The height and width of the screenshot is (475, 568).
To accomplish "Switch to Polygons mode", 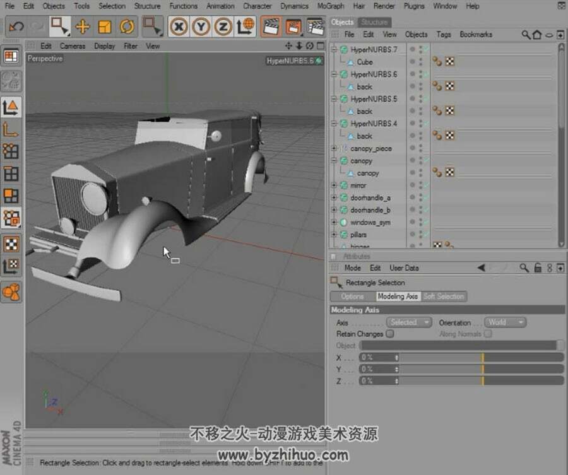I will coord(11,196).
